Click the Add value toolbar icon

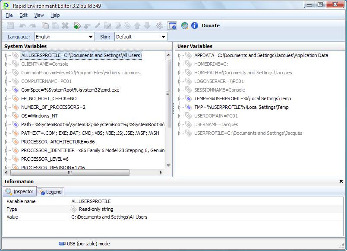coord(87,26)
